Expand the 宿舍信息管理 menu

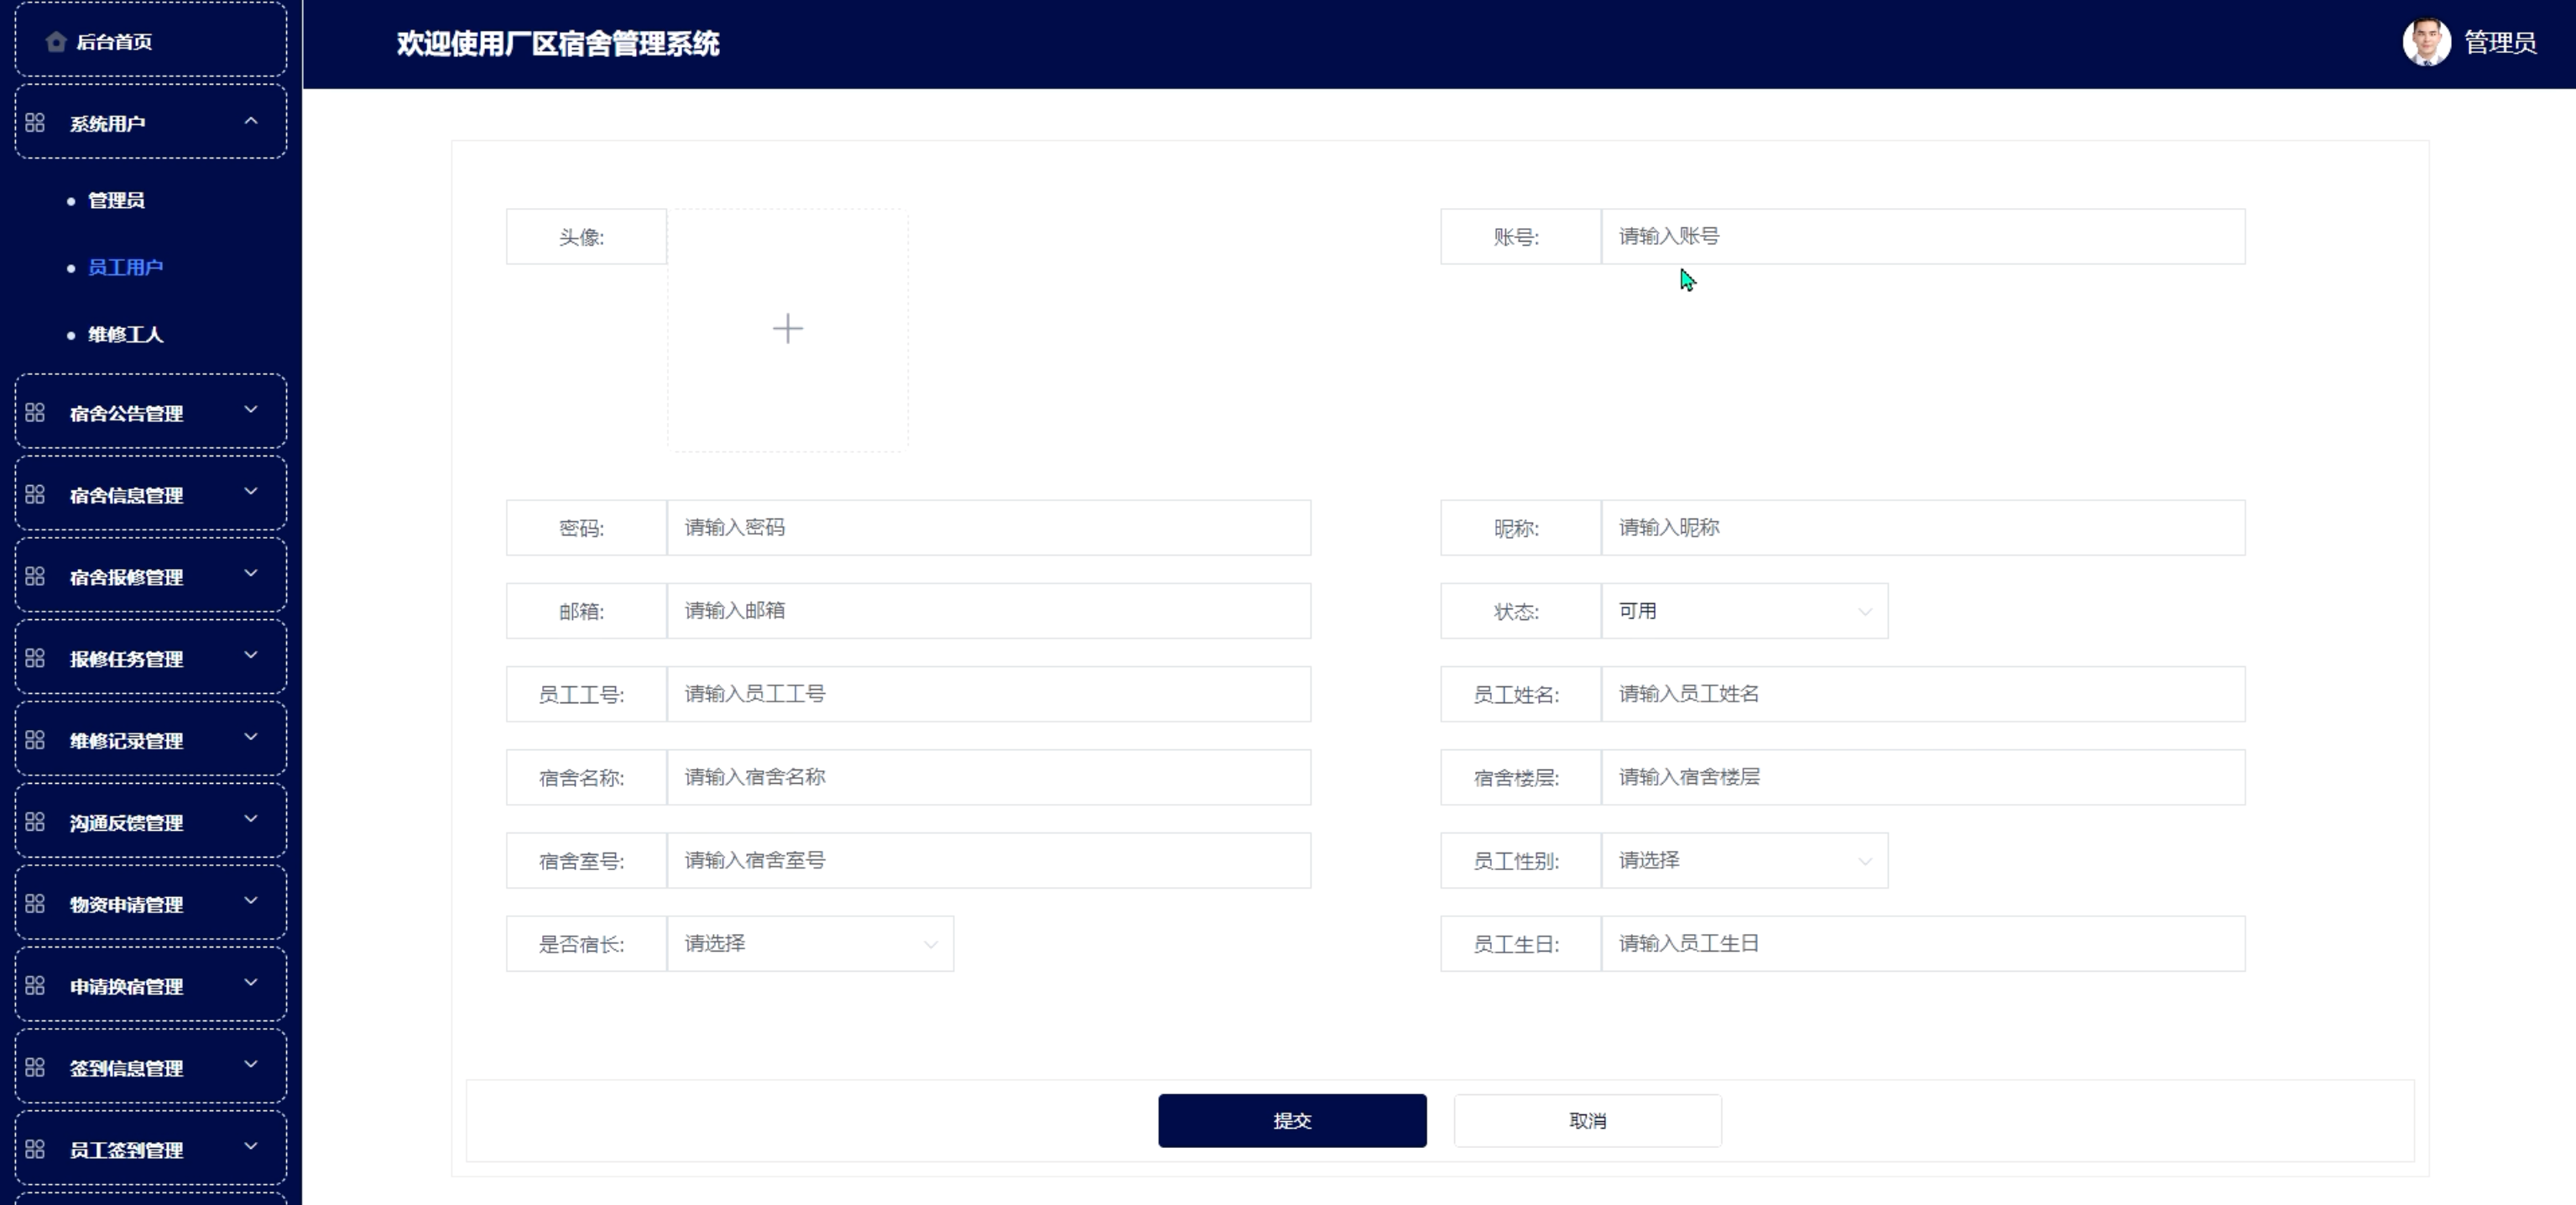tap(150, 495)
